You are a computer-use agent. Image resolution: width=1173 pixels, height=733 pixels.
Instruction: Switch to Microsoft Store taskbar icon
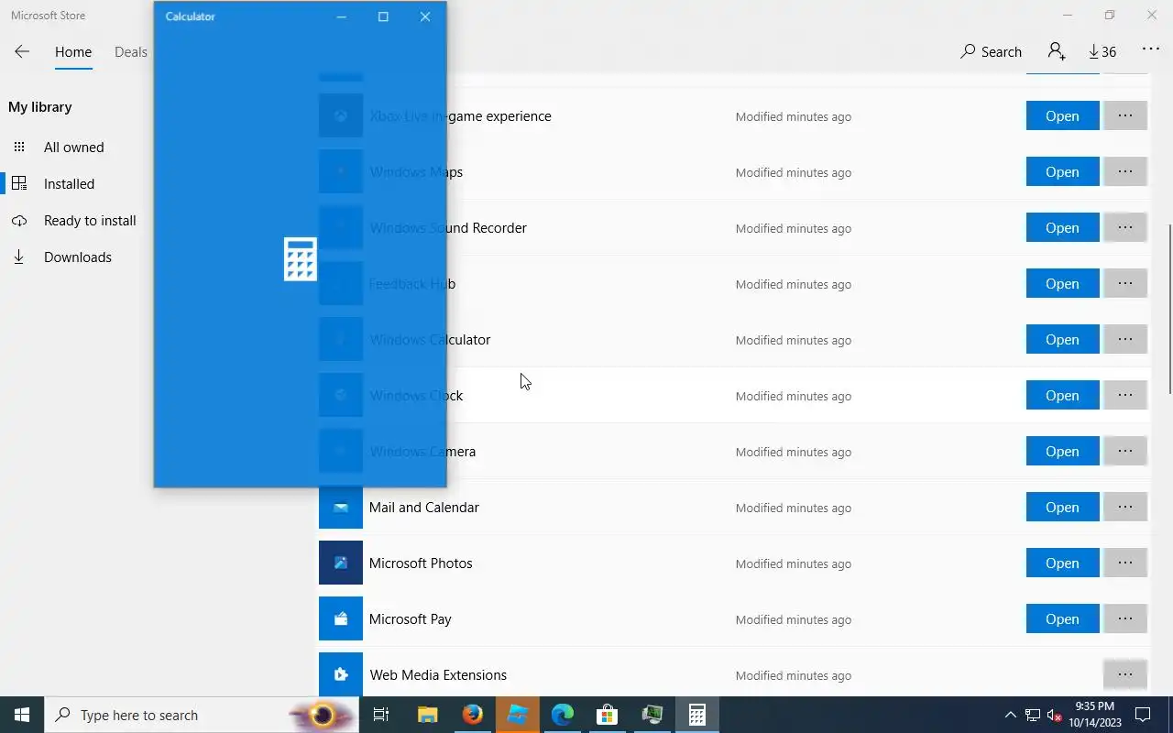pyautogui.click(x=608, y=715)
